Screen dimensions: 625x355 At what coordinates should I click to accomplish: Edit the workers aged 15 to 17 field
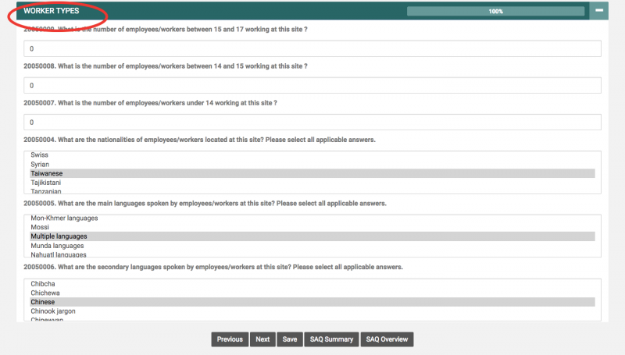(x=312, y=48)
